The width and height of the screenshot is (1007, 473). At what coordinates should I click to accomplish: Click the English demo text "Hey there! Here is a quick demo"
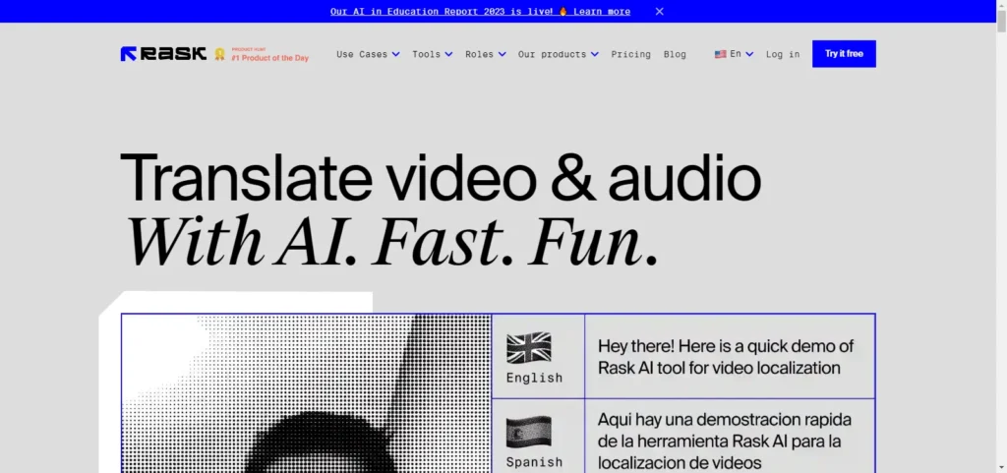pyautogui.click(x=726, y=357)
